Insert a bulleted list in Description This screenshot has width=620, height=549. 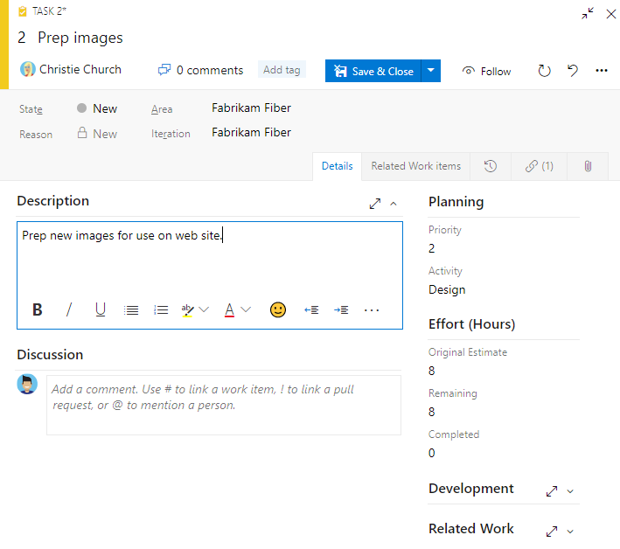click(131, 309)
